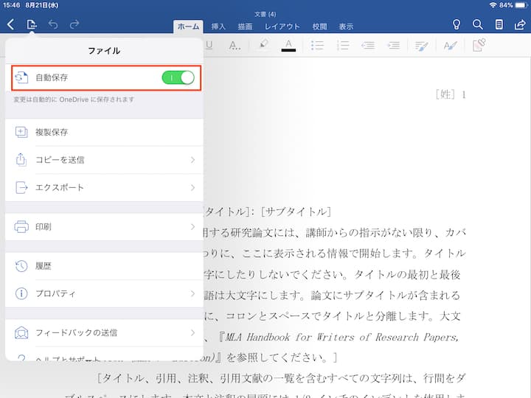Click the 自動保存 sync document icon

tap(21, 77)
